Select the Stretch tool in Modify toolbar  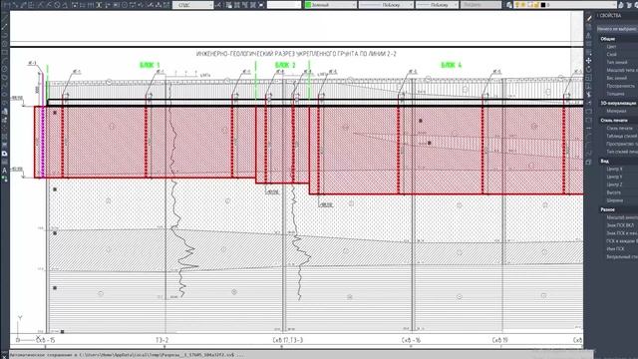click(589, 87)
